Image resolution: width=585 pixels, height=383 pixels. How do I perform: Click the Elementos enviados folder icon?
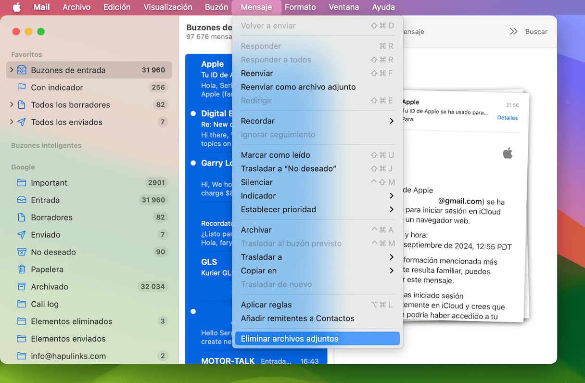21,339
